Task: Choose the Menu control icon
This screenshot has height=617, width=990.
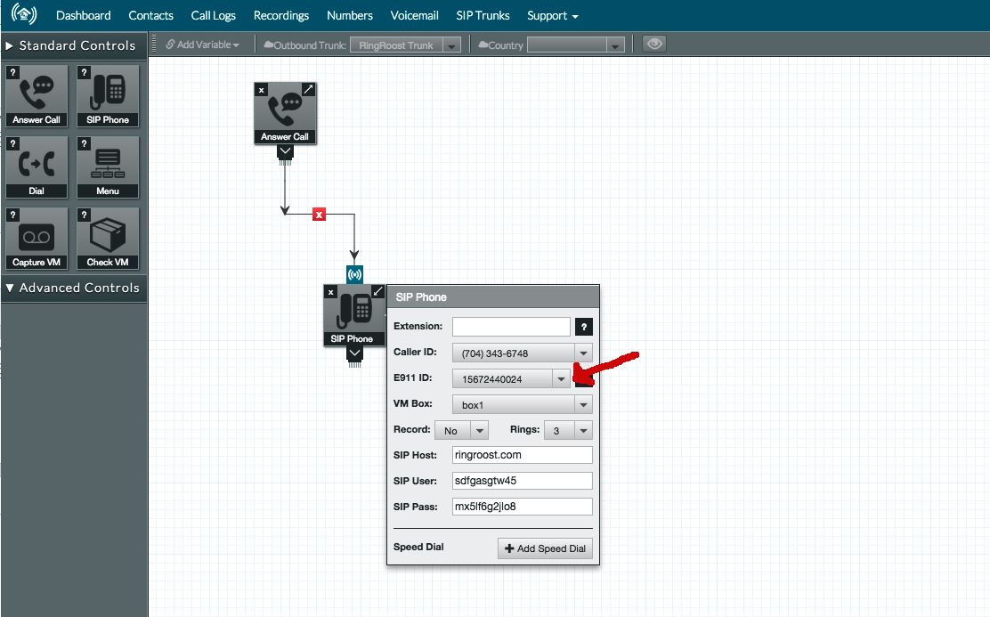Action: (108, 166)
